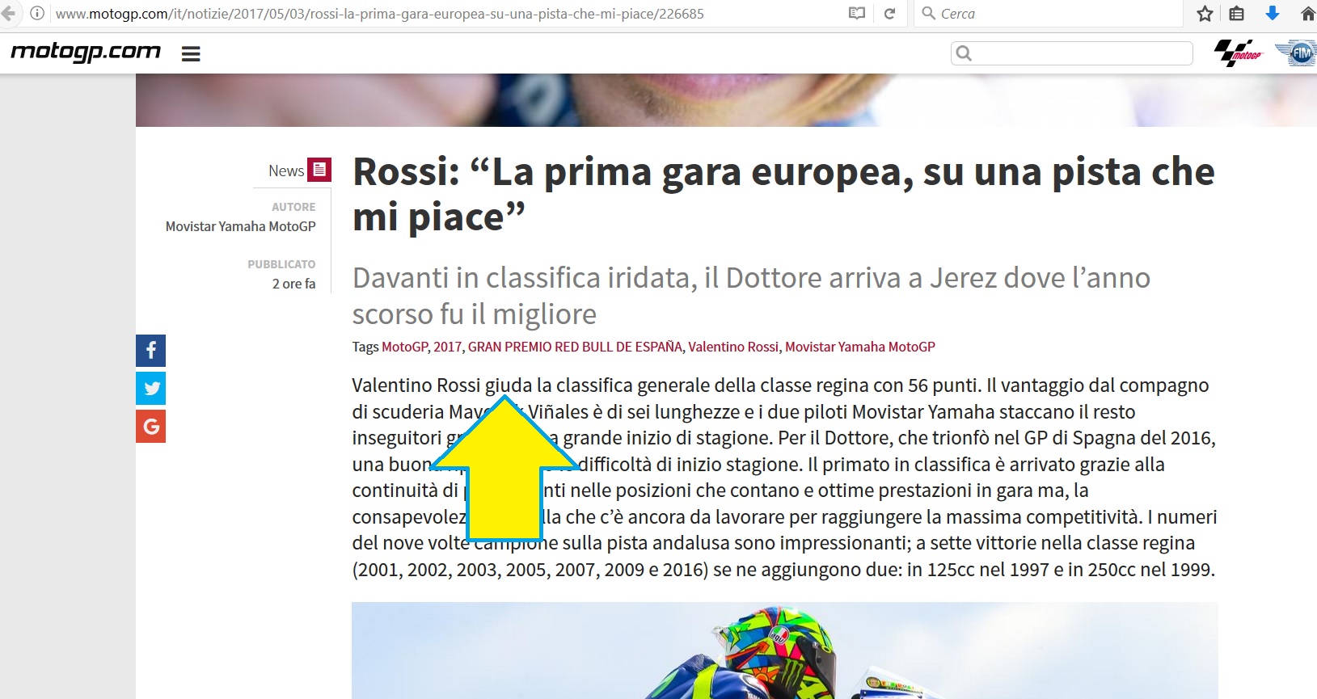Click the site search magnifier icon
Screen dimensions: 1317x699
[964, 53]
